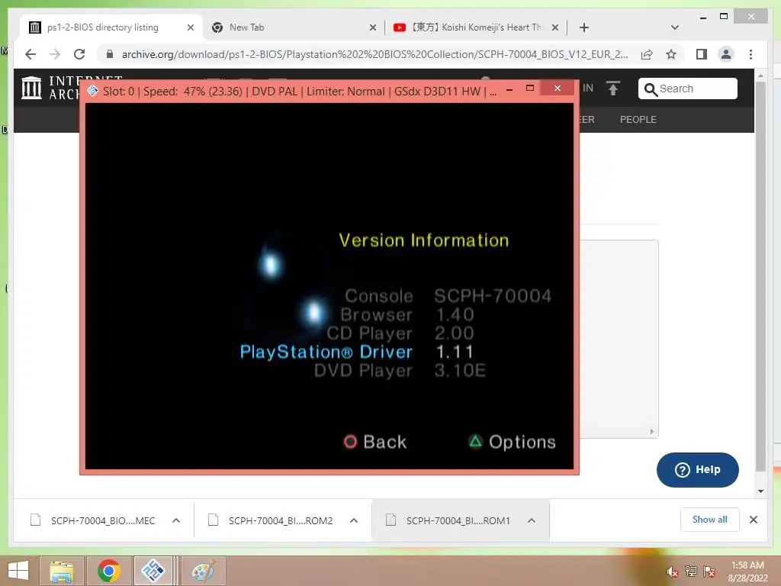
Task: Click horizontal scroll right arrow in panel
Action: 652,432
